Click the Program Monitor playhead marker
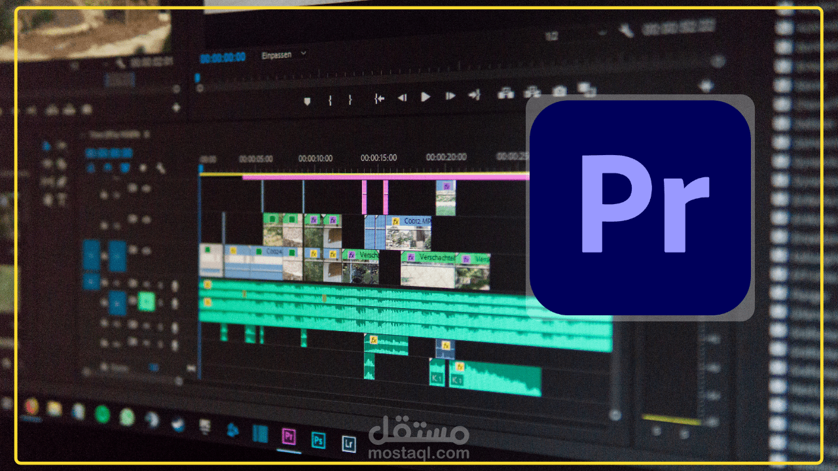 197,78
